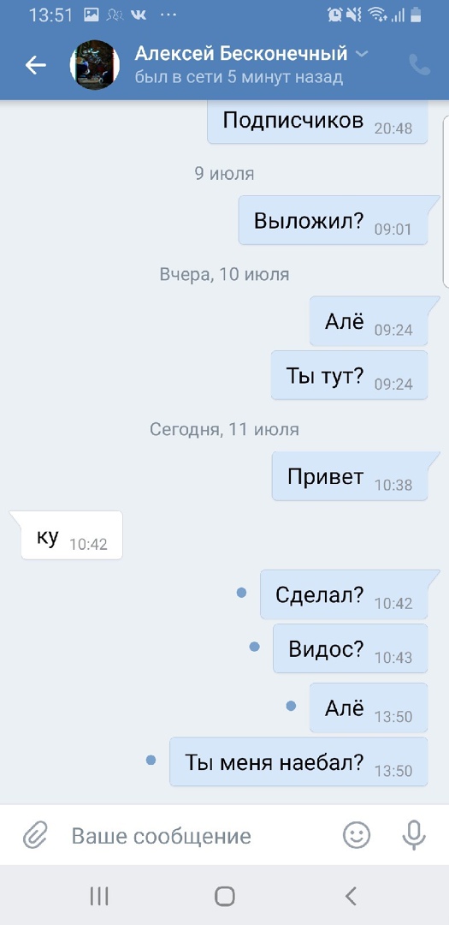Select the "Видос?" message bubble

click(x=351, y=648)
